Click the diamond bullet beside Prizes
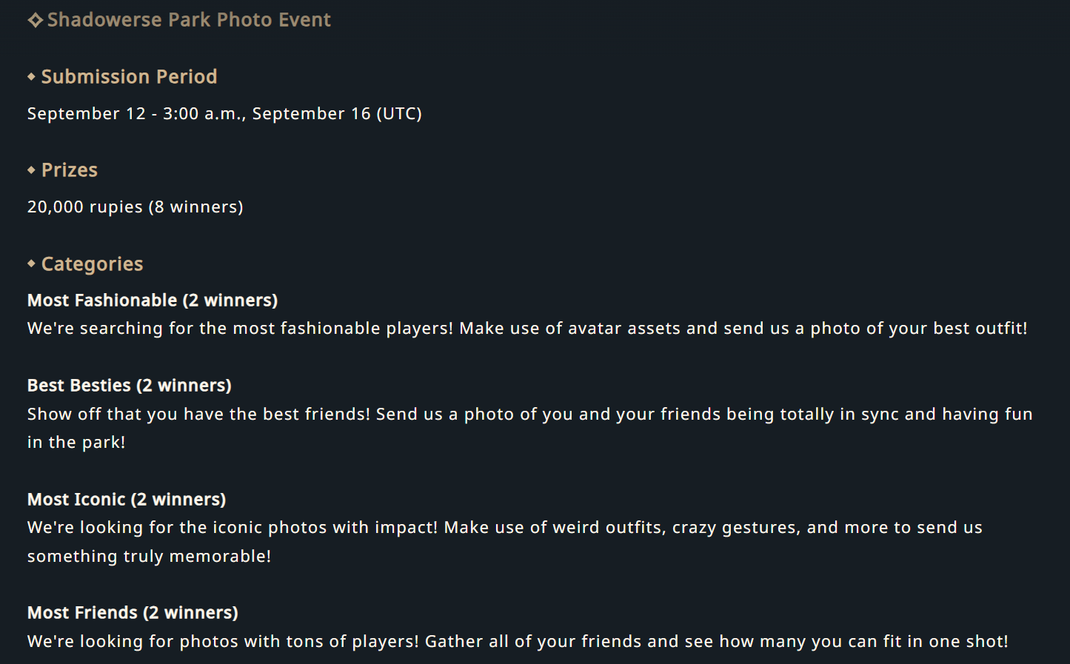 point(31,170)
